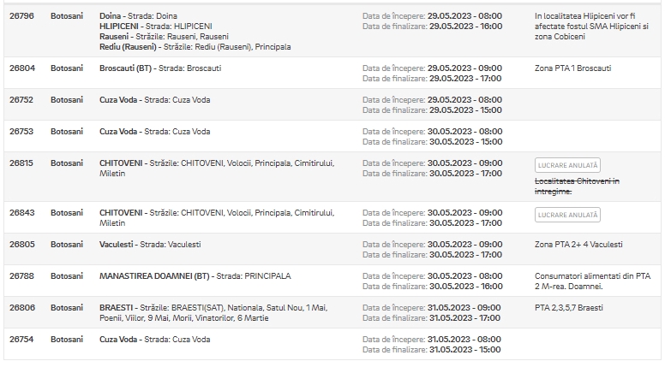Image resolution: width=665 pixels, height=367 pixels.
Task: Click the HLIPICENI locality entry
Action: (119, 27)
